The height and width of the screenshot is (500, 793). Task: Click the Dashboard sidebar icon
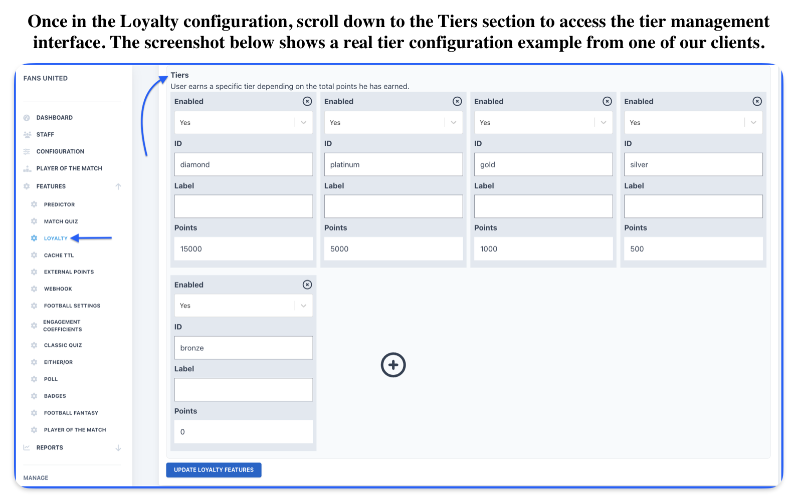(x=27, y=118)
